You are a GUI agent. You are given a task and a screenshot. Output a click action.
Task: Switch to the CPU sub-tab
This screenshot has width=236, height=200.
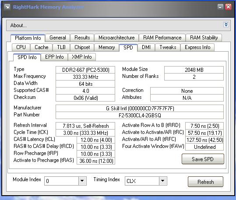[x=21, y=47]
